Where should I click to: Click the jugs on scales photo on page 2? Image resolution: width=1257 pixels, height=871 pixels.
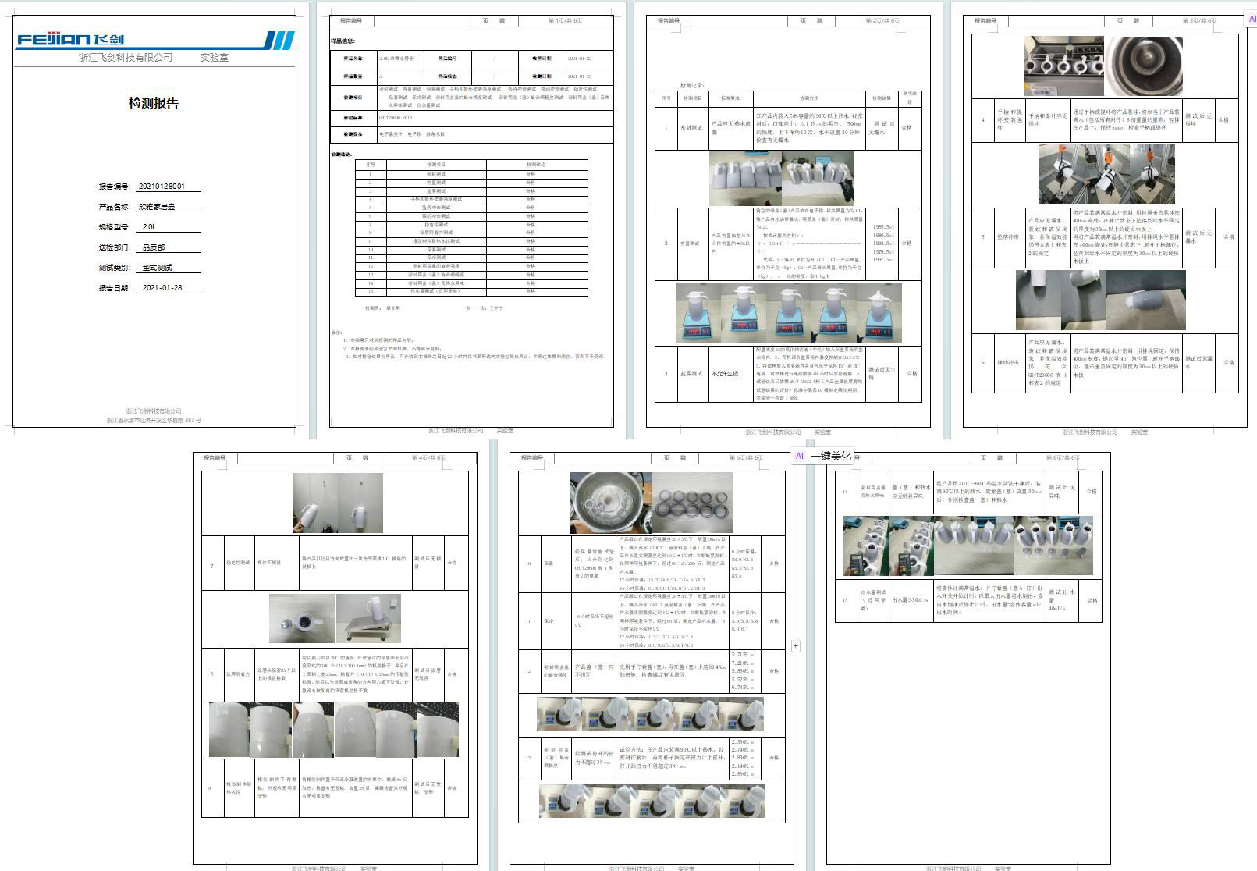click(788, 313)
